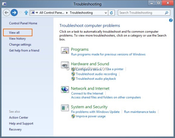
Task: Click the Back navigation arrow
Action: 6,13
